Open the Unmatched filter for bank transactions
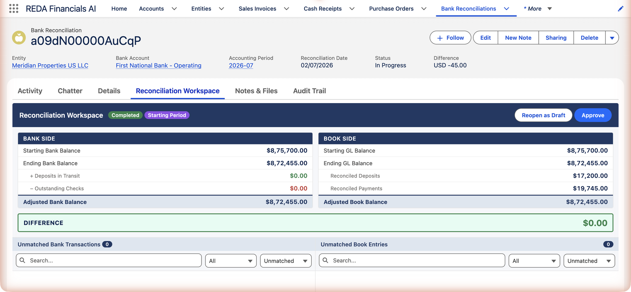631x292 pixels. click(286, 261)
